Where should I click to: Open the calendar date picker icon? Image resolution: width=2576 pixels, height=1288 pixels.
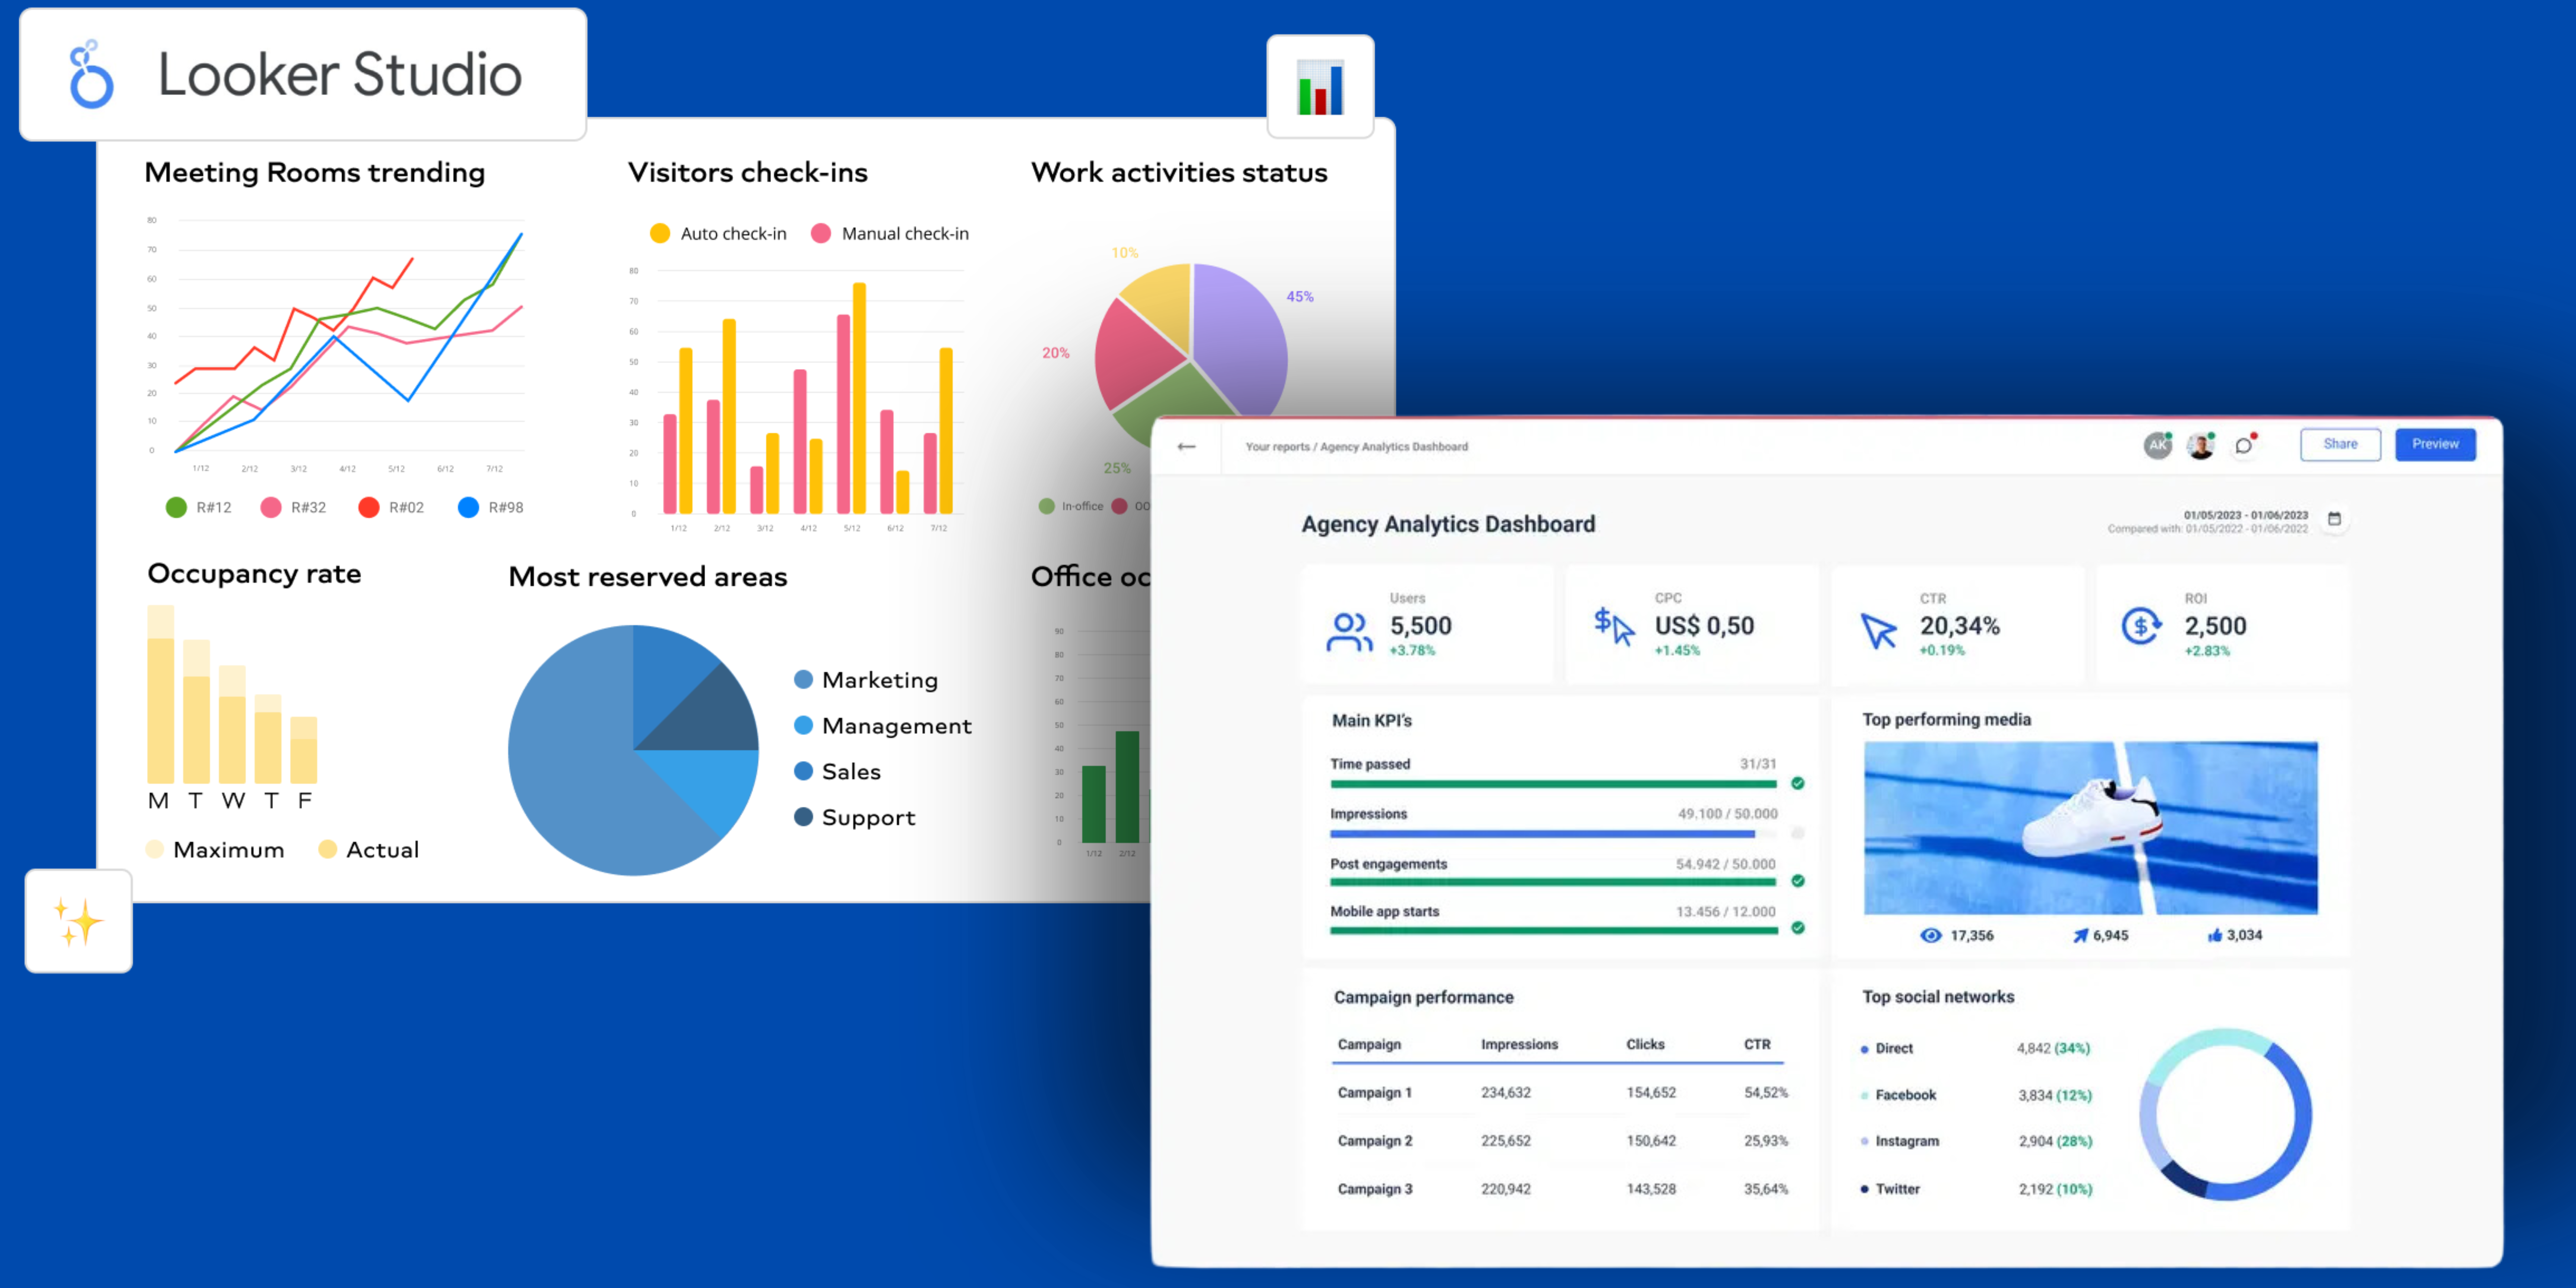click(x=2334, y=519)
